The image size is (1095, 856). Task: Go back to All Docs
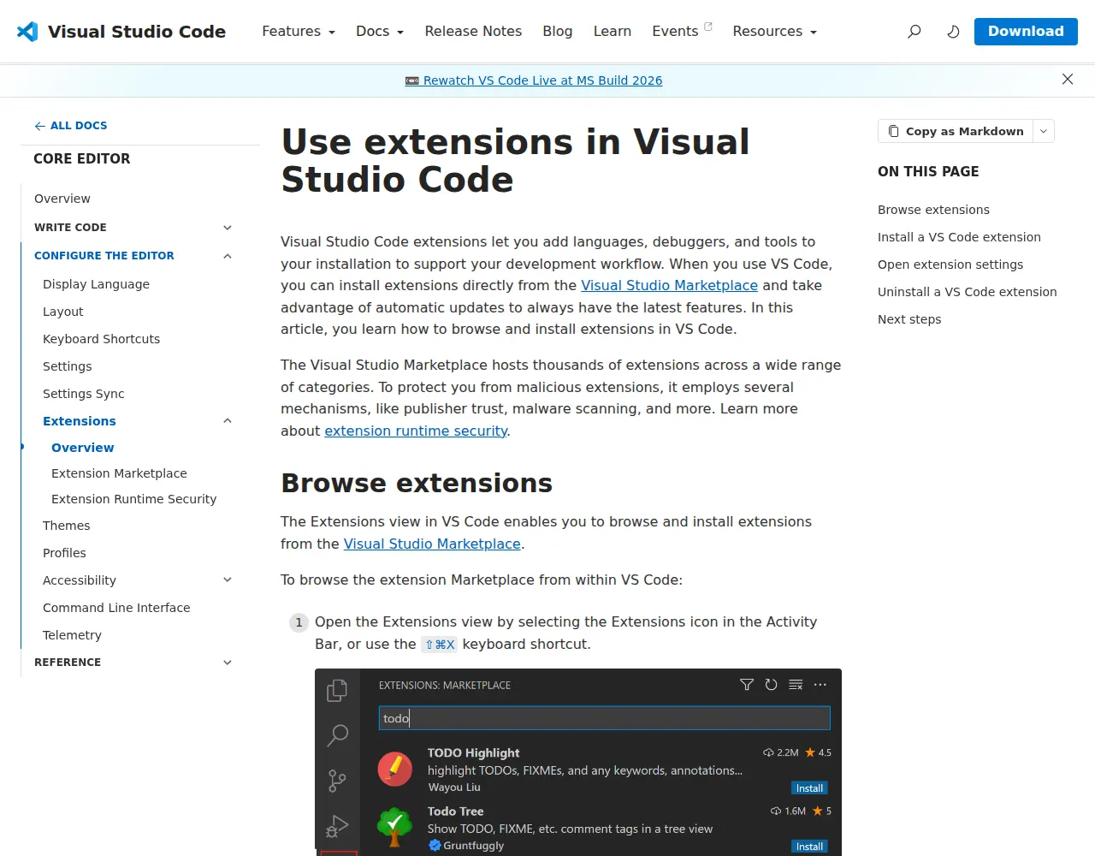[x=71, y=126]
